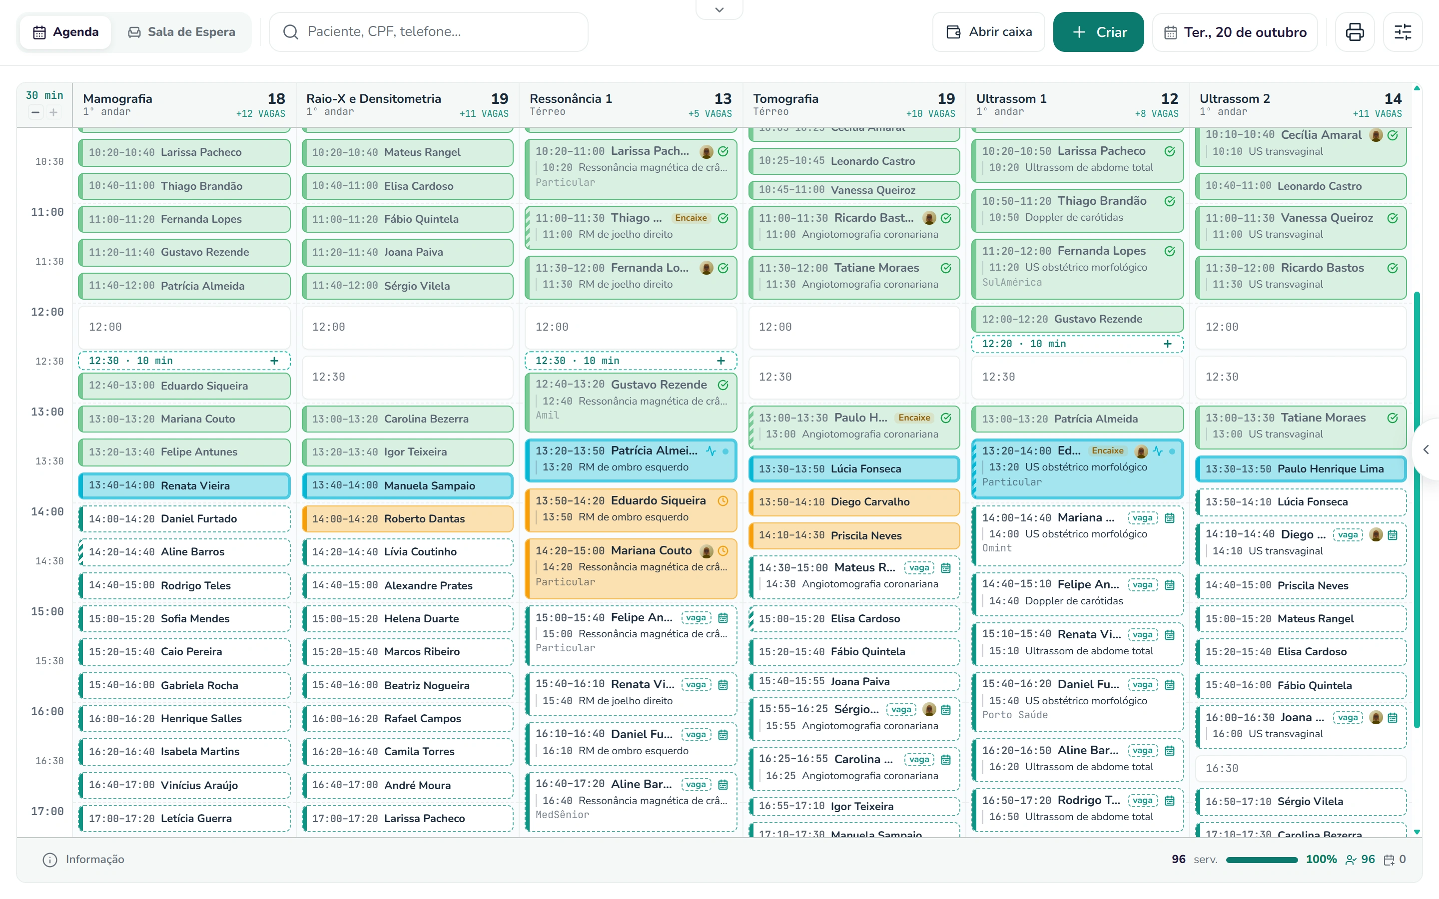Click confirmed check icon on Larissa Pach... Ressonância
Viewport: 1439px width, 899px height.
pos(723,151)
